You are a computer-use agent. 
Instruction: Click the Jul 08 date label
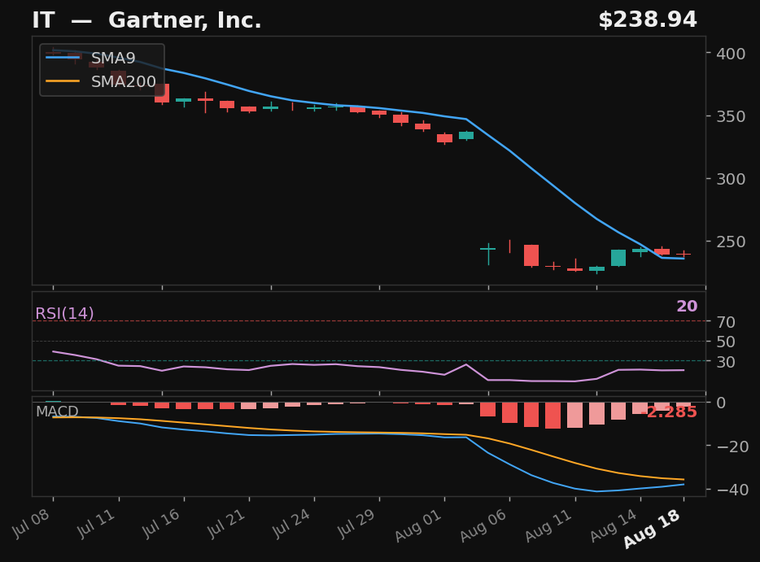click(x=31, y=524)
